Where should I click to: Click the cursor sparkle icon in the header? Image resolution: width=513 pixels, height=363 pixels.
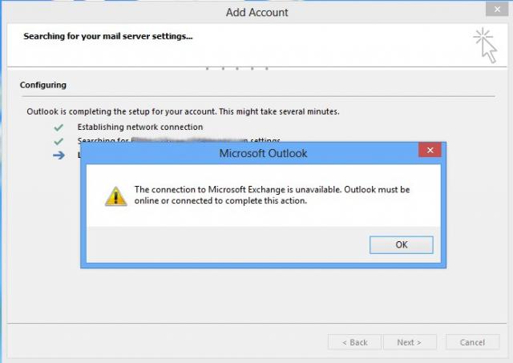point(486,46)
